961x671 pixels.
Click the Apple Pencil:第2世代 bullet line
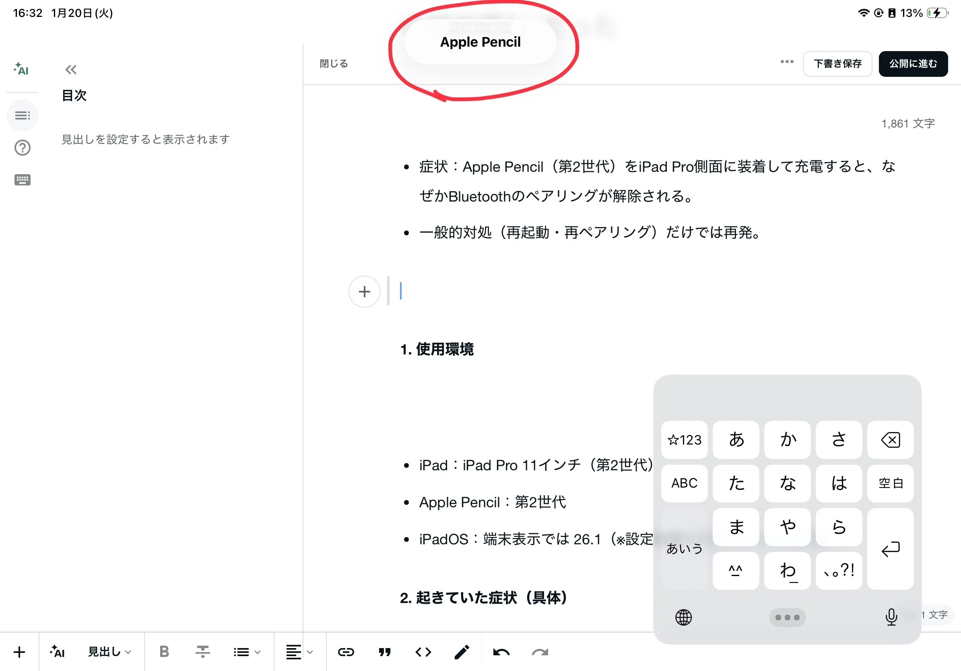pos(493,502)
